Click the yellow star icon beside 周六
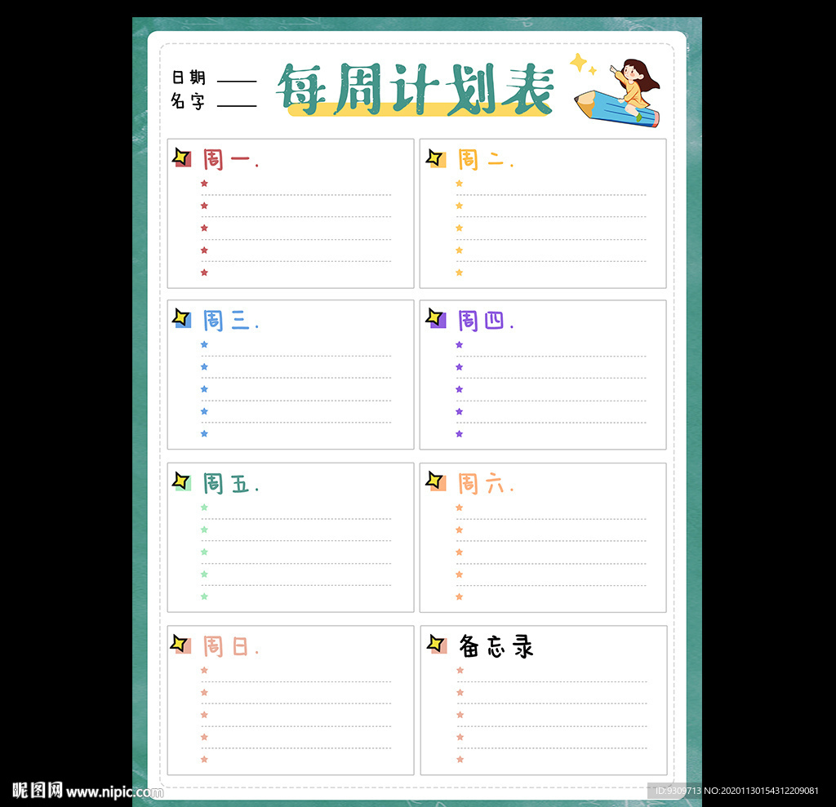The image size is (836, 807). tap(435, 481)
